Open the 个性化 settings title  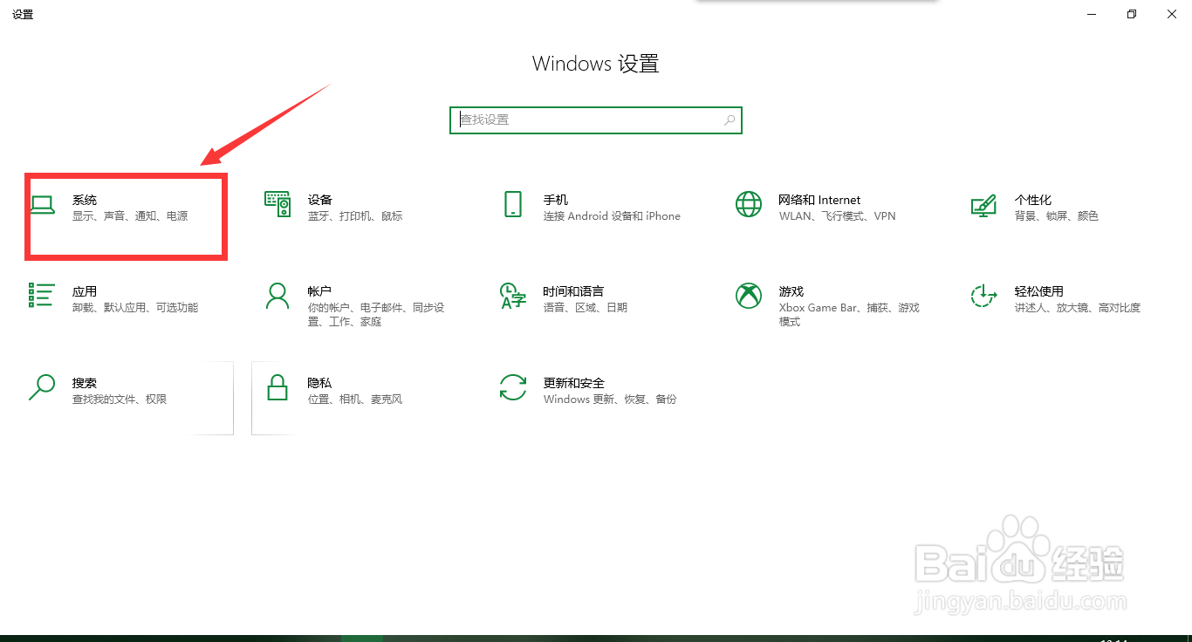pos(1033,200)
